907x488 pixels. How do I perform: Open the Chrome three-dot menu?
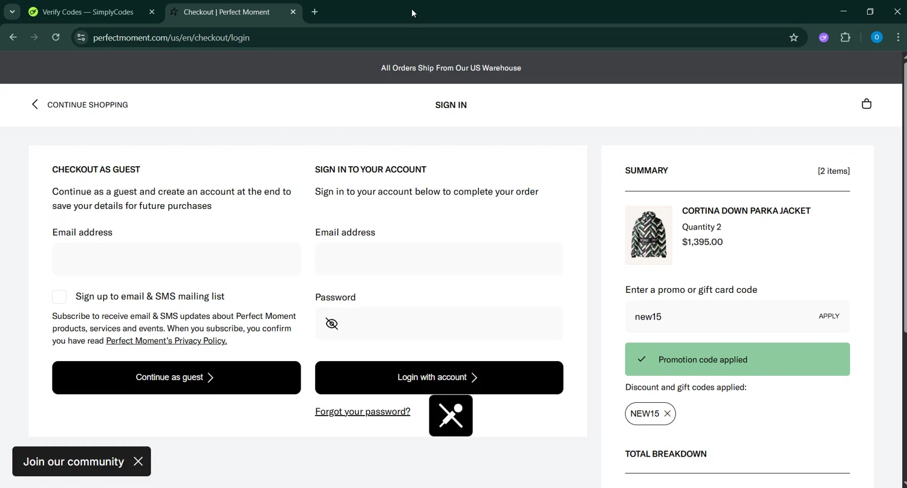click(x=898, y=37)
